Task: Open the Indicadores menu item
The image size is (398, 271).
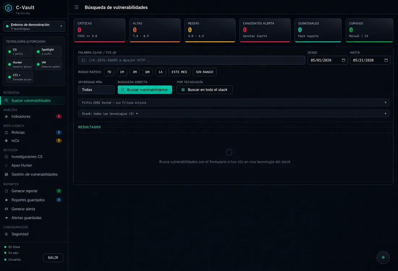Action: point(33,117)
